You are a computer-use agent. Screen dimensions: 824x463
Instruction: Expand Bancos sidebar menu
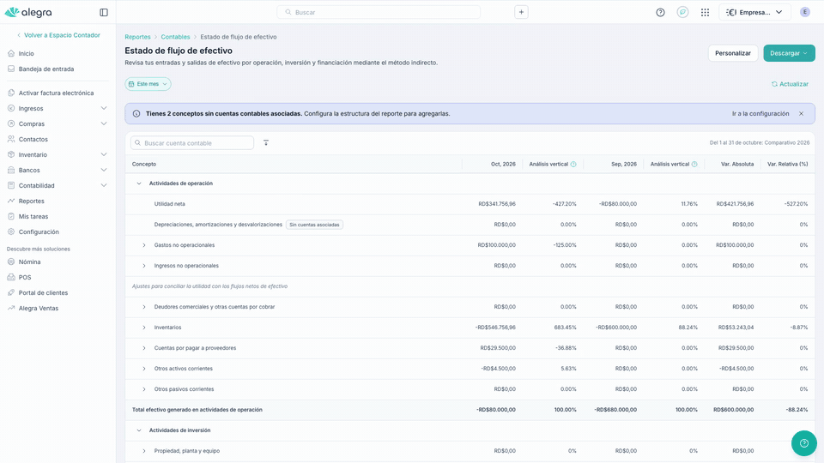(x=104, y=170)
